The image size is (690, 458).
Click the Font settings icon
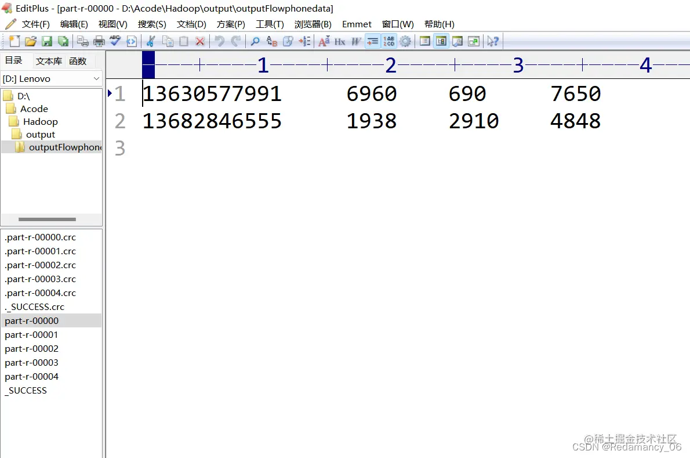(324, 41)
